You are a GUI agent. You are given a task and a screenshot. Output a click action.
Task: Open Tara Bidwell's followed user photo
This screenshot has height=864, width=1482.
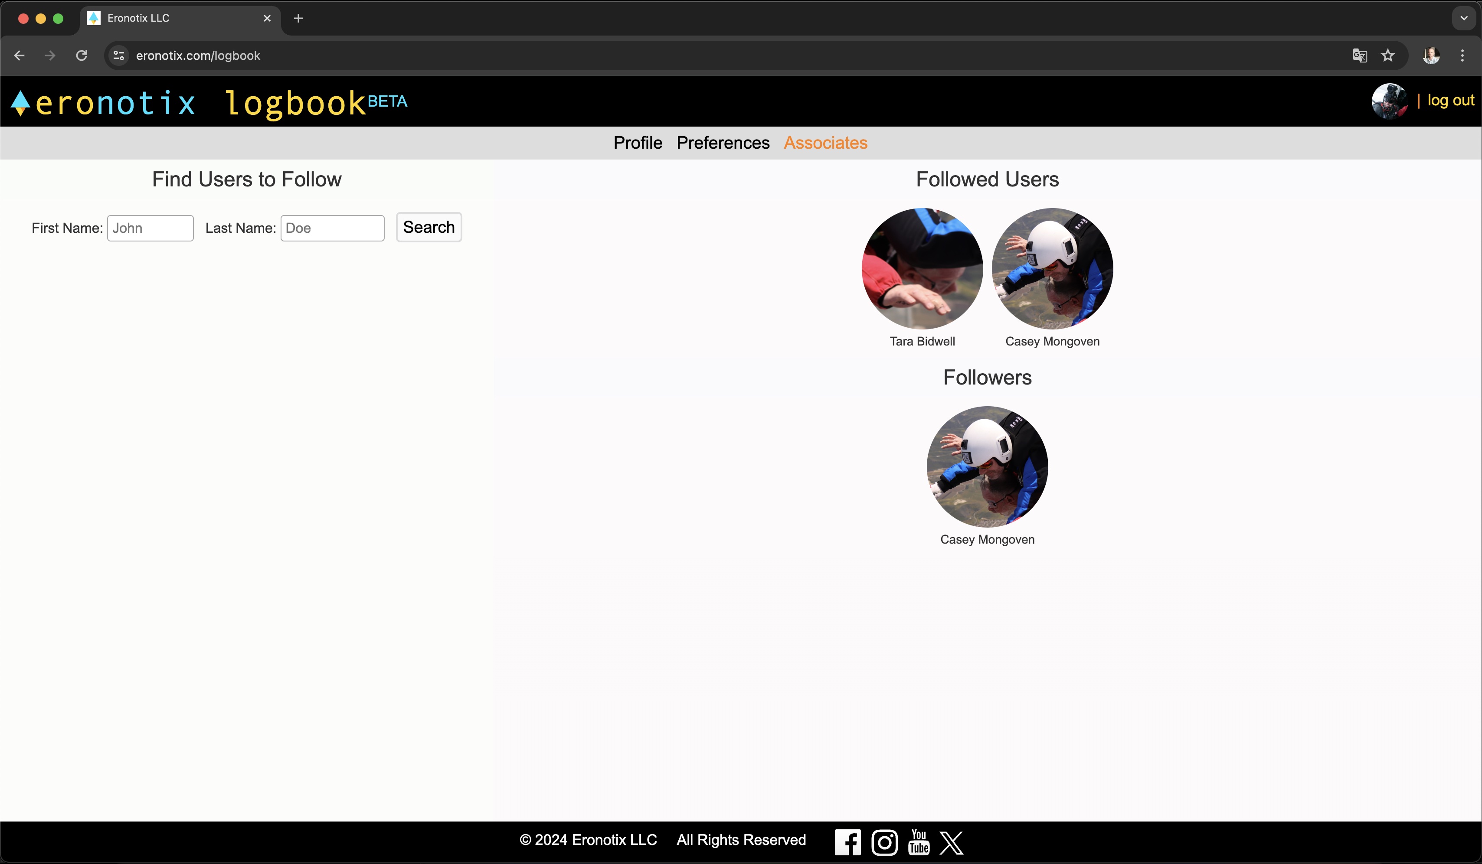point(922,269)
